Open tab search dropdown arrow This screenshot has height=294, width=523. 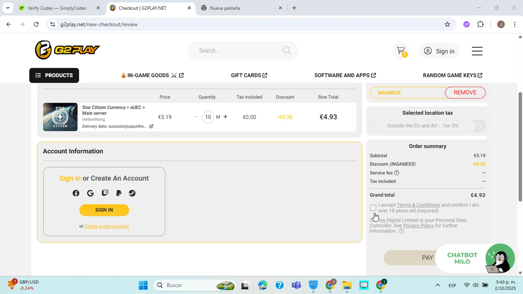pyautogui.click(x=8, y=8)
